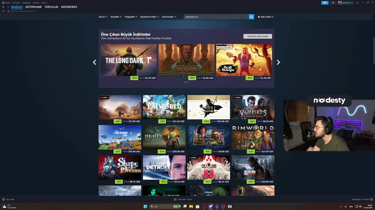
Task: Click the volume icon in system tray
Action: point(360,206)
